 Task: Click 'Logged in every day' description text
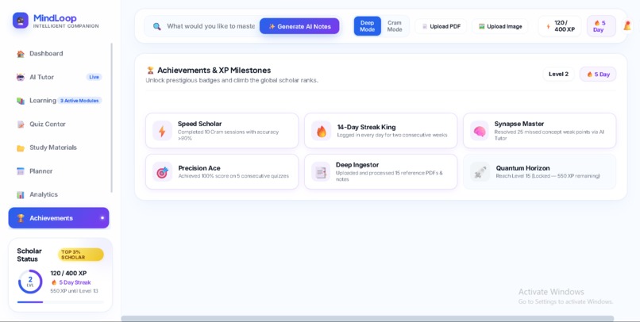pyautogui.click(x=392, y=135)
